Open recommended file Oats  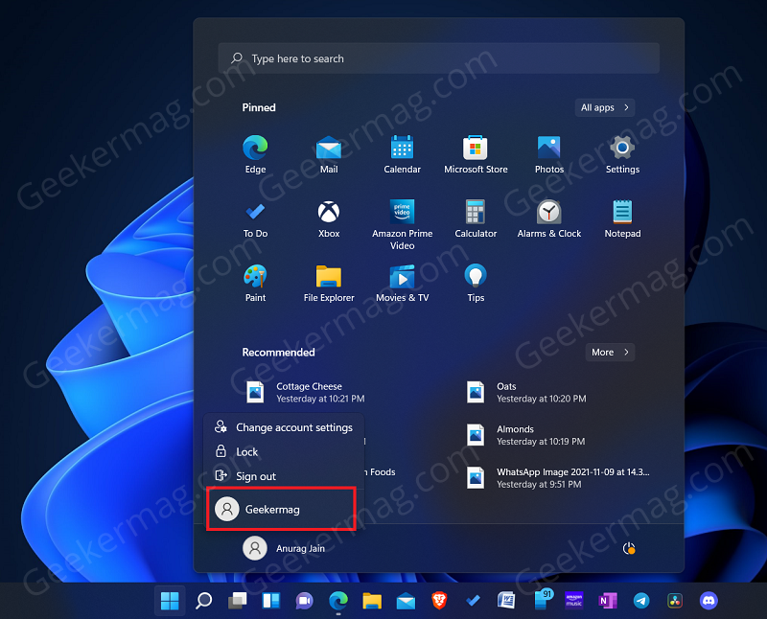(525, 392)
